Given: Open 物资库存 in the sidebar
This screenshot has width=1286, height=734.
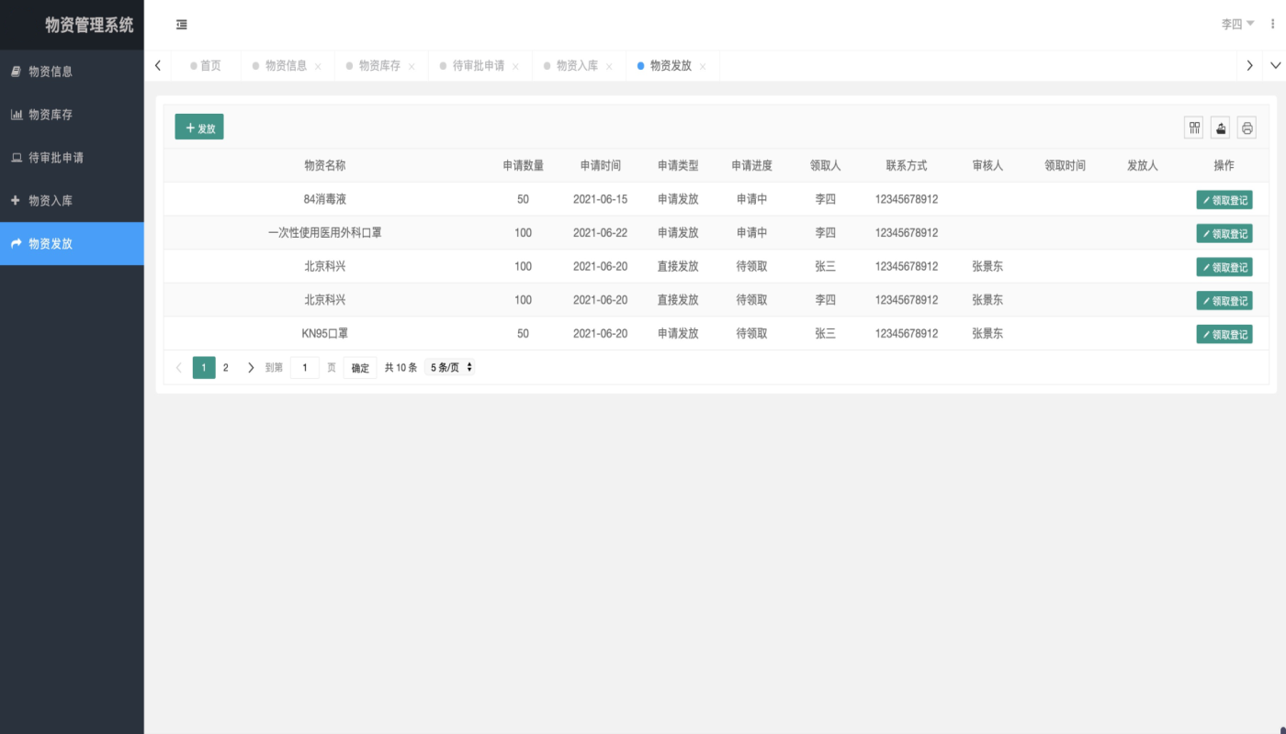Looking at the screenshot, I should (x=72, y=115).
